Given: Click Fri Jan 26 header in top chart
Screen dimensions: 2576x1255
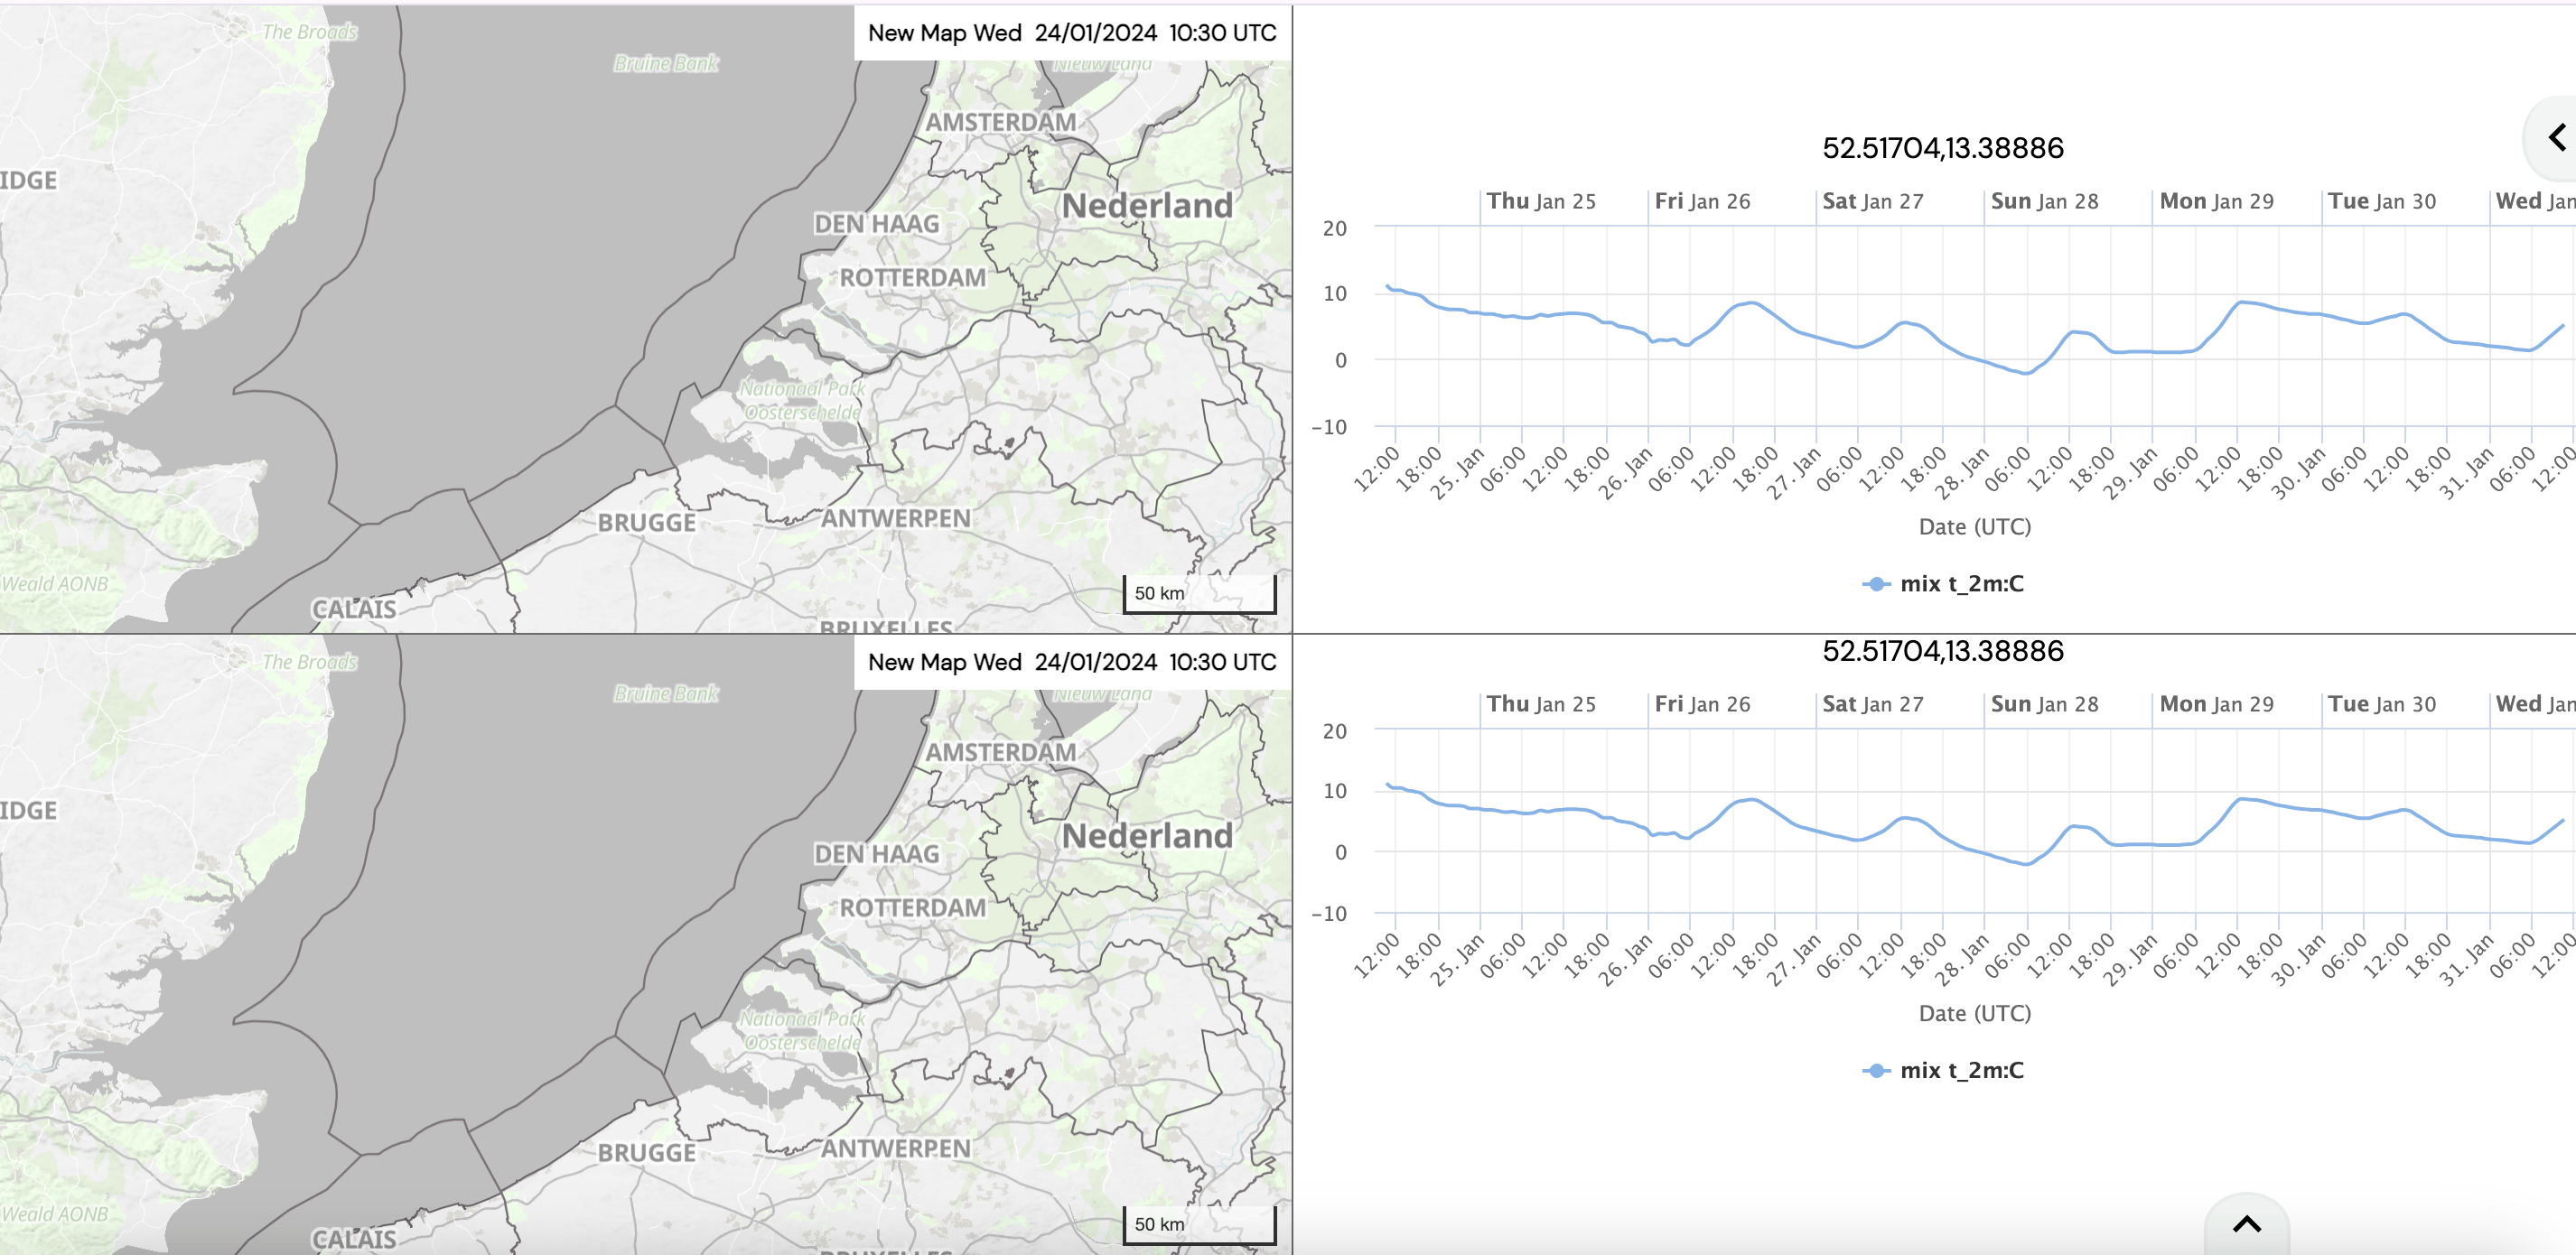Looking at the screenshot, I should (1702, 201).
